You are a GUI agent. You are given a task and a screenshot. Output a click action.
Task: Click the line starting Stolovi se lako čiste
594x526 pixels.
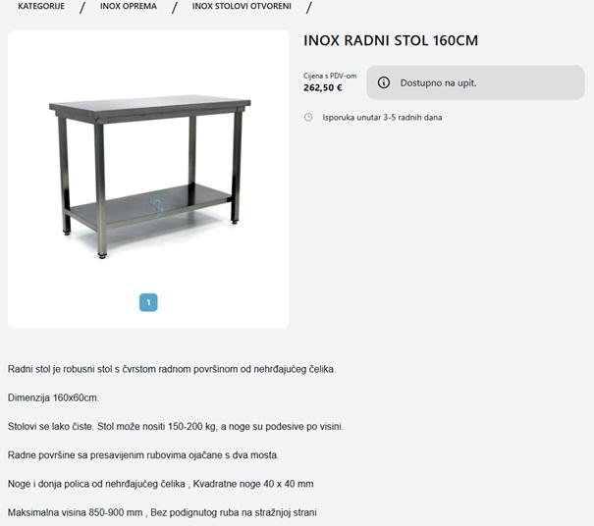176,427
